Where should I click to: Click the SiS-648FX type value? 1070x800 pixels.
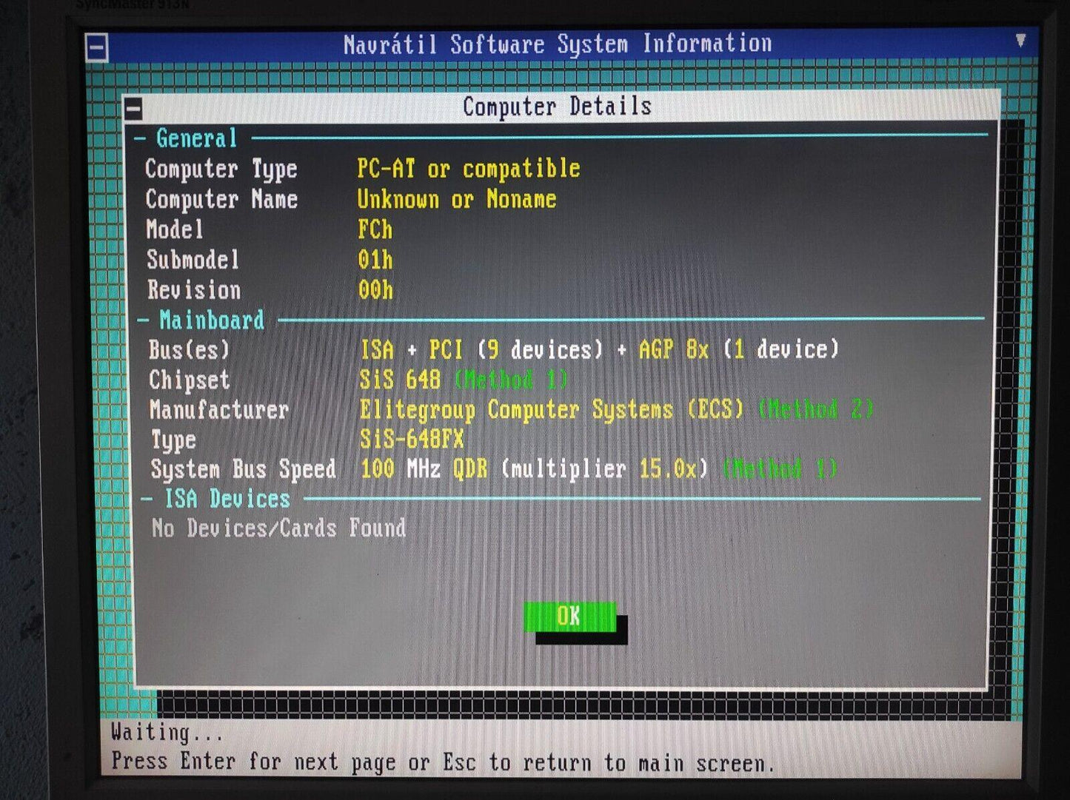412,440
